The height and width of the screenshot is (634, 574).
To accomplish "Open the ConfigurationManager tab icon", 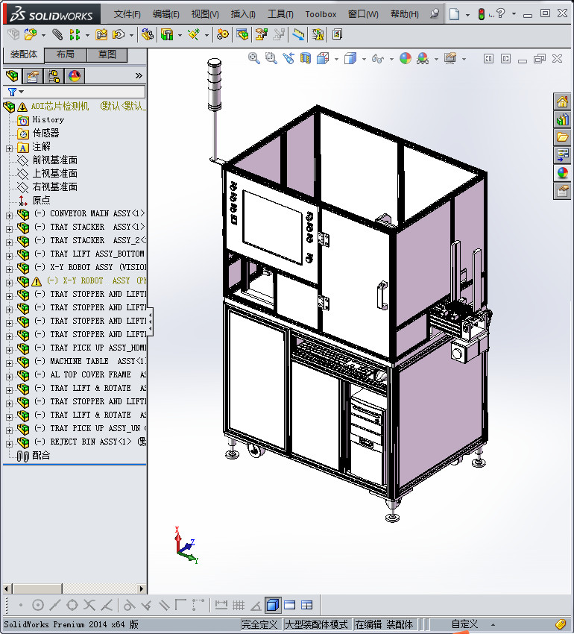I will pos(54,76).
